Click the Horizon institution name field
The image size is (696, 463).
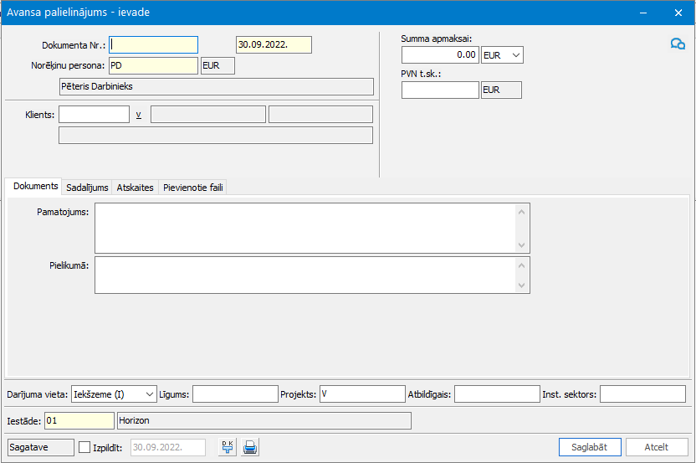click(264, 421)
